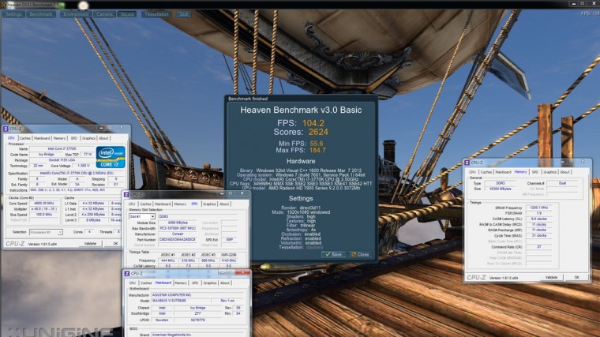Open Processor #1 selection dropdown
Viewport: 600px width, 337px height.
click(46, 232)
